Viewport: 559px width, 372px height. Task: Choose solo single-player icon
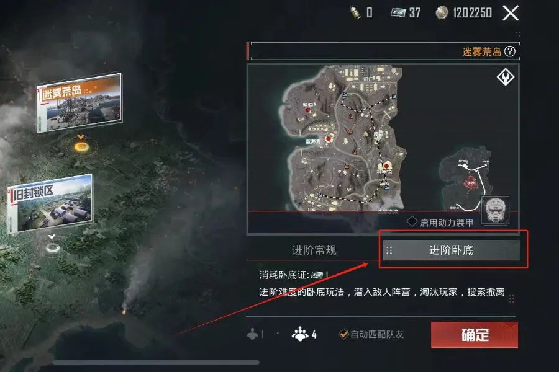[x=252, y=334]
